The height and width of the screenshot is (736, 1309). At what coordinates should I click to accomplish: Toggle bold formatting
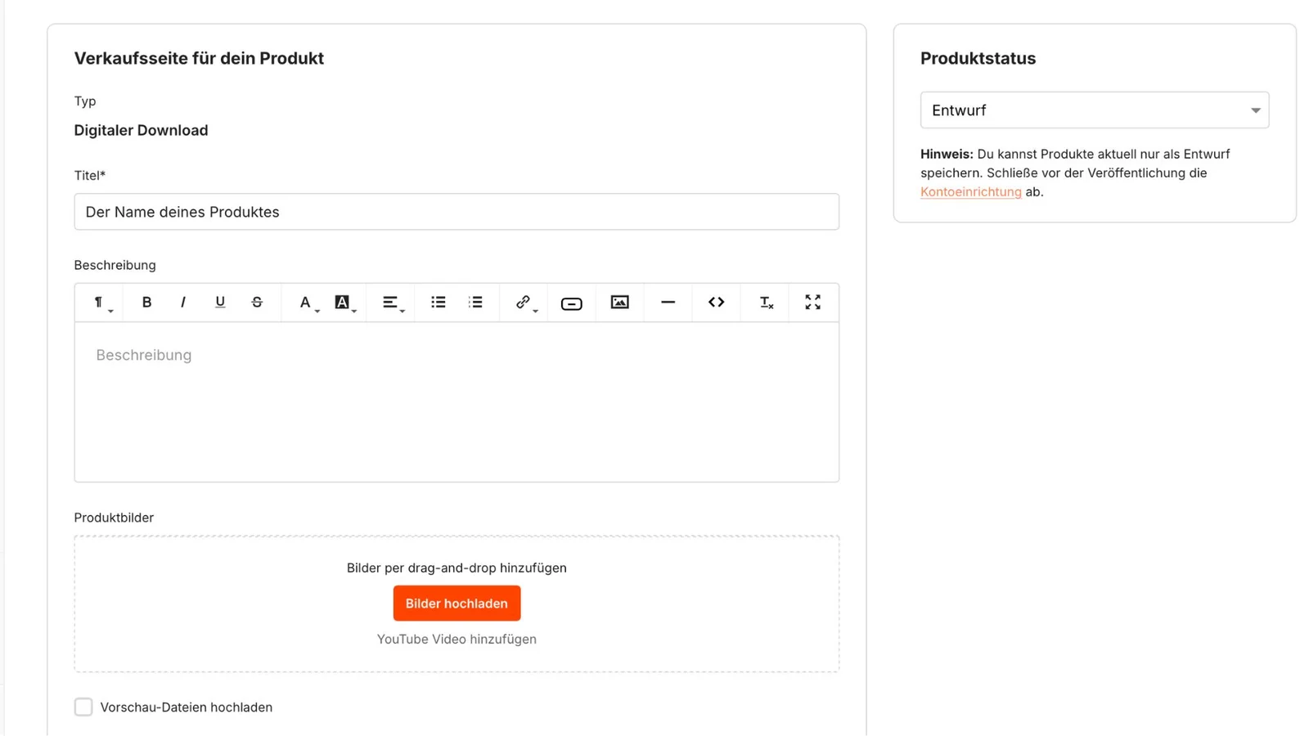146,303
